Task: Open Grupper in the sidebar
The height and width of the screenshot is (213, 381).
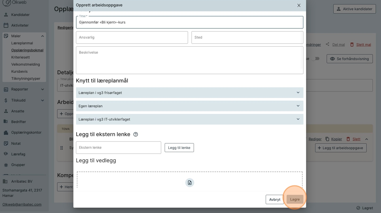Action: (x=18, y=165)
